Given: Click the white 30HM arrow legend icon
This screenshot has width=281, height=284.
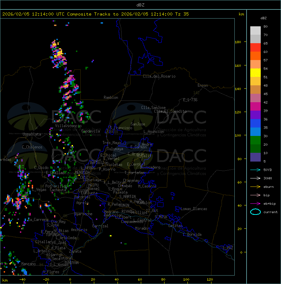Looking at the screenshot, I should [255, 178].
